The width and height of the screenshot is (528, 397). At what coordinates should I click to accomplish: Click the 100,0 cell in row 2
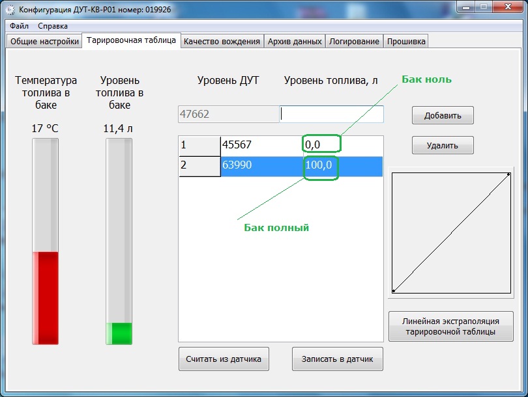pyautogui.click(x=319, y=166)
